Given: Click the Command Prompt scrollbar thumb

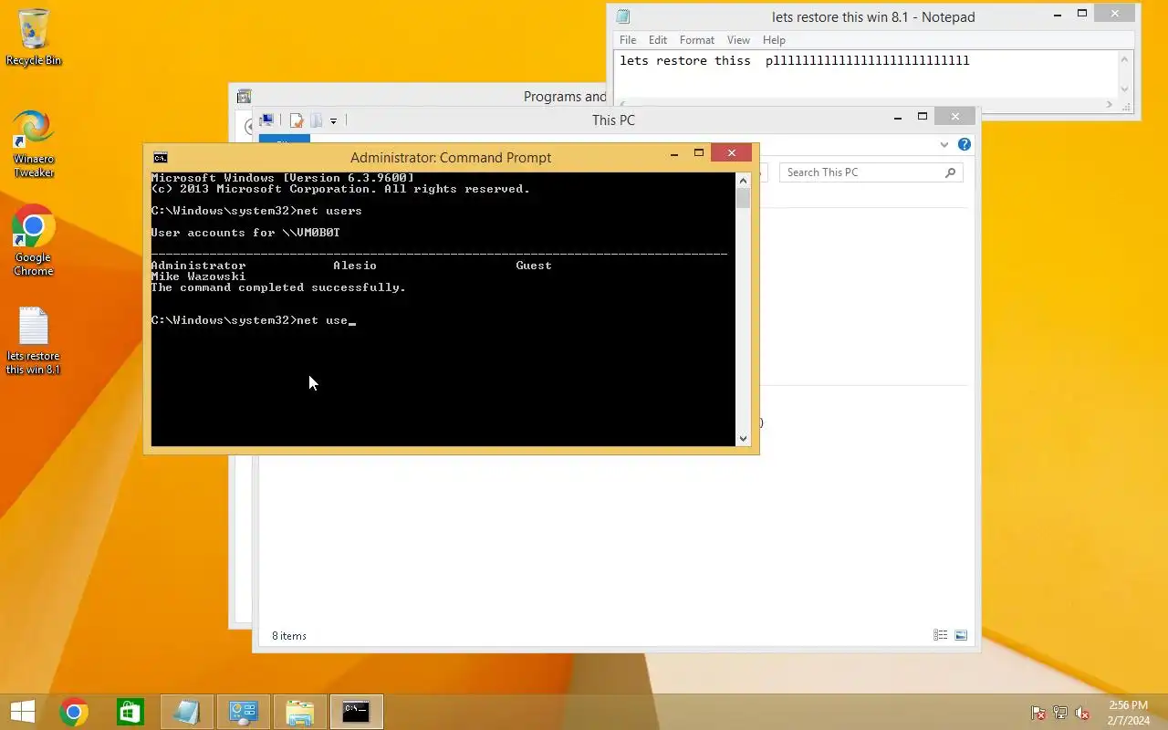Looking at the screenshot, I should point(743,199).
